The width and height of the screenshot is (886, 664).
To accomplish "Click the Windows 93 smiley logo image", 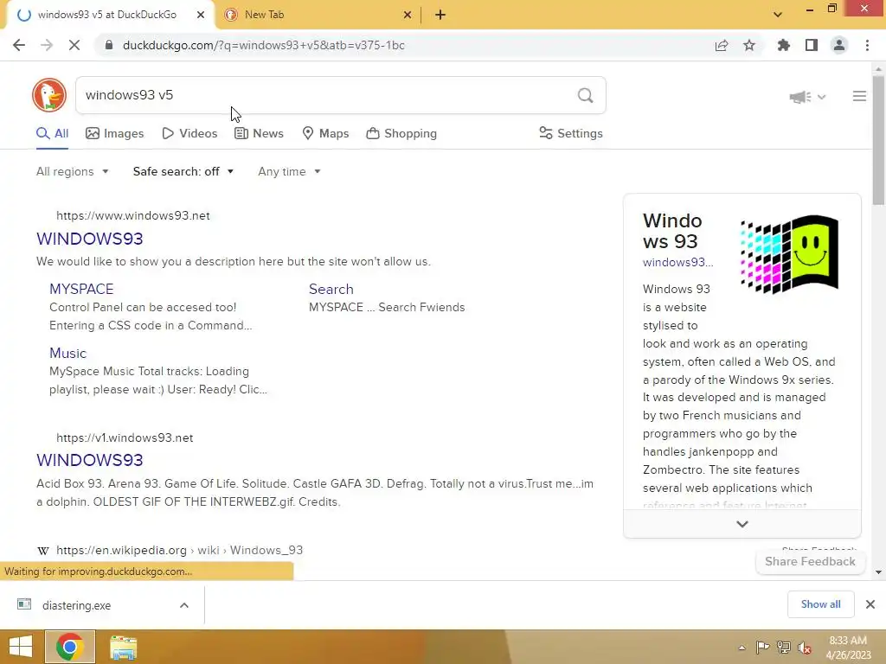I will [x=789, y=255].
